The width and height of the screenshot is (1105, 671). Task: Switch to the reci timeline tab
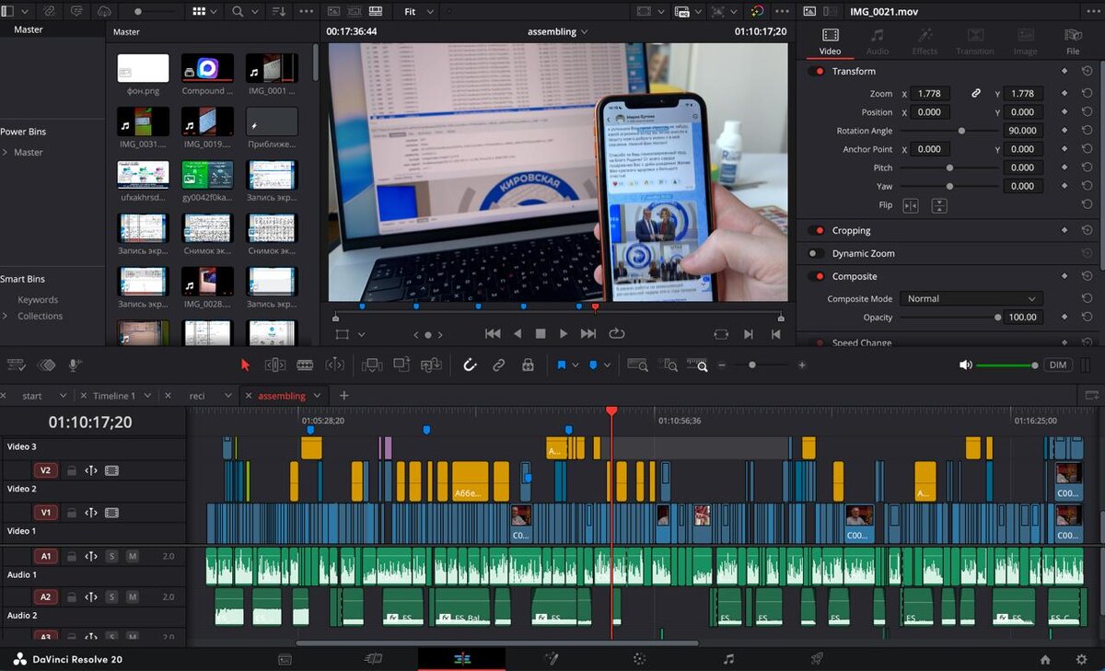pos(197,396)
